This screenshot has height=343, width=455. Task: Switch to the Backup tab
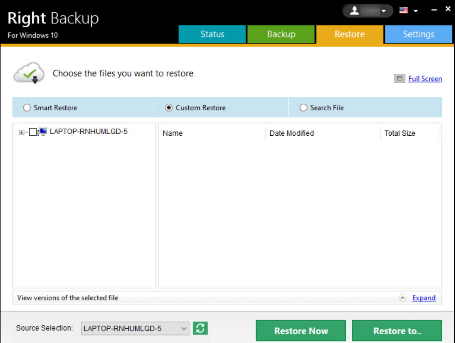[x=281, y=34]
